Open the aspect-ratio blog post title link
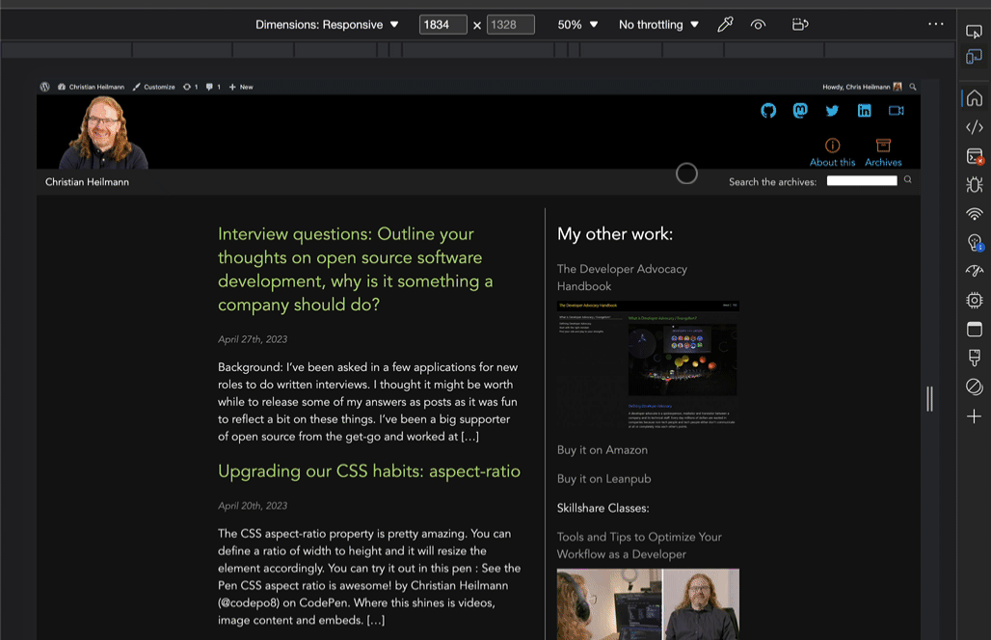The height and width of the screenshot is (640, 991). click(369, 471)
